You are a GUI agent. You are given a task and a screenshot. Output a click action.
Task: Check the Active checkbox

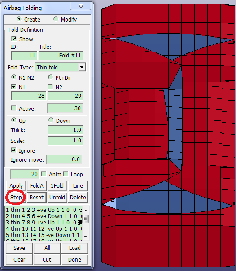(13, 108)
